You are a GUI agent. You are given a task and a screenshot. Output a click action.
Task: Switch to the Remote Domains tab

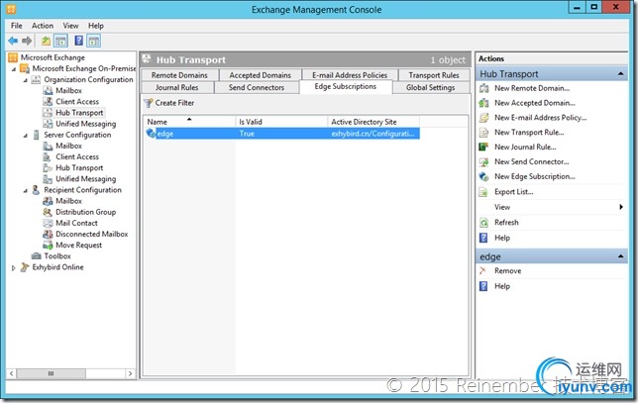pyautogui.click(x=179, y=75)
